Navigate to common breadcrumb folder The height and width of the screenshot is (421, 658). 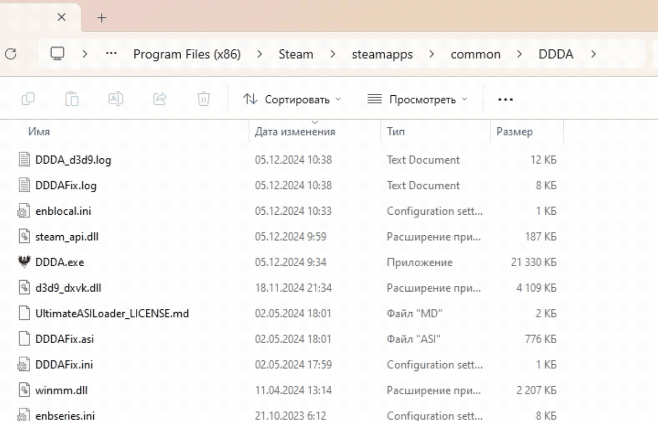pos(475,54)
